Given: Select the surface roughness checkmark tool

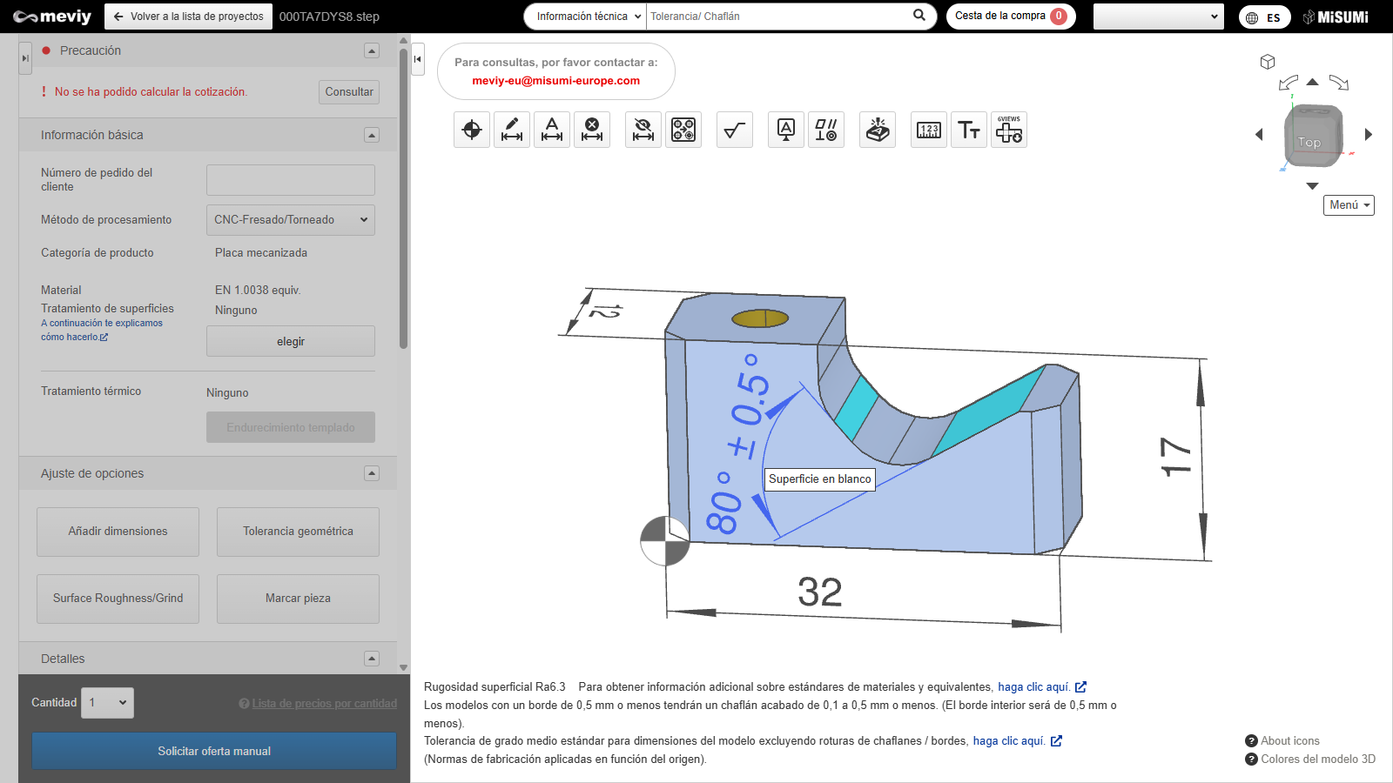Looking at the screenshot, I should click(x=735, y=130).
